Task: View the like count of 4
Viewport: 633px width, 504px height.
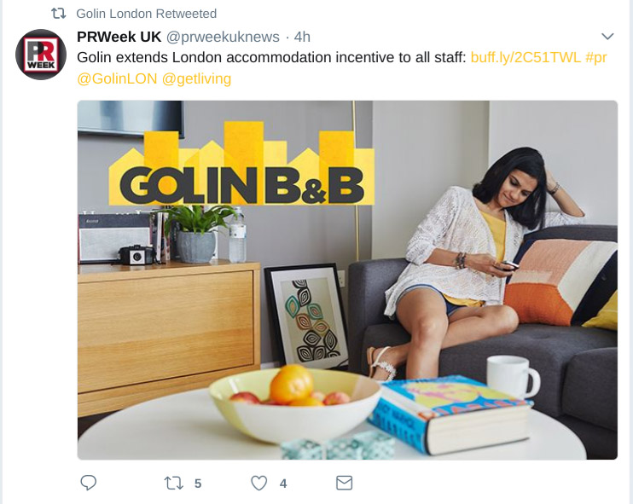Action: 283,484
